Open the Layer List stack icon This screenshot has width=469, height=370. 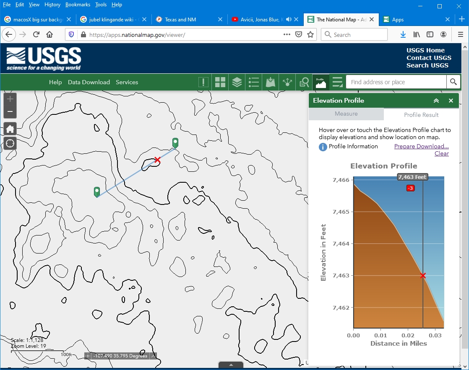pyautogui.click(x=237, y=82)
